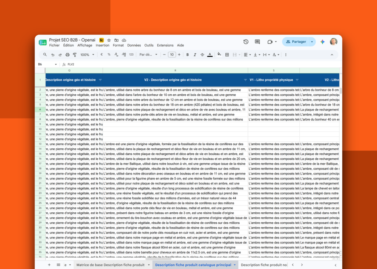Open Gemini sparkle assistant
377x269 pixels.
click(x=323, y=42)
